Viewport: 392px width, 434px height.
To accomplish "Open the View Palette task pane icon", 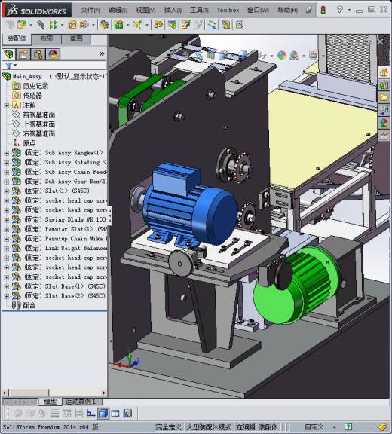I will click(x=384, y=110).
